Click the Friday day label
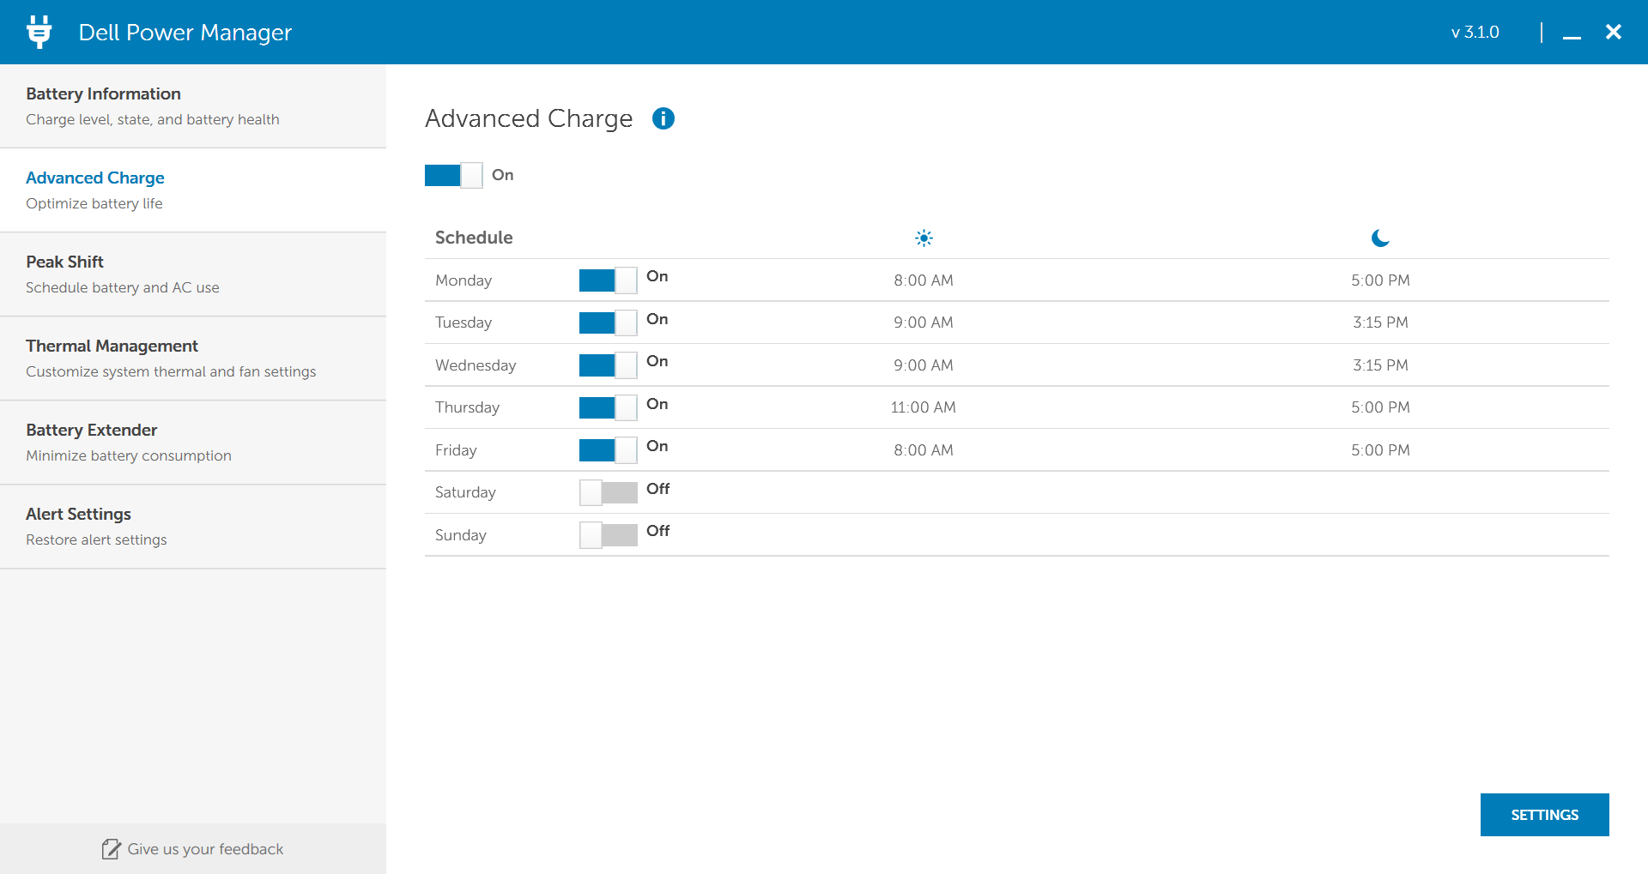 pos(456,450)
